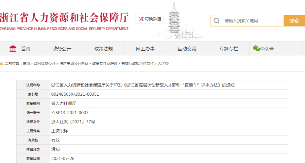Click document number 浙人社发〔2021〕37号
The width and height of the screenshot is (305, 163).
(x=73, y=122)
